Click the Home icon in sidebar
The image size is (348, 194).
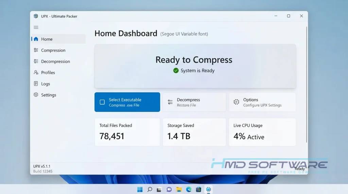(x=36, y=39)
